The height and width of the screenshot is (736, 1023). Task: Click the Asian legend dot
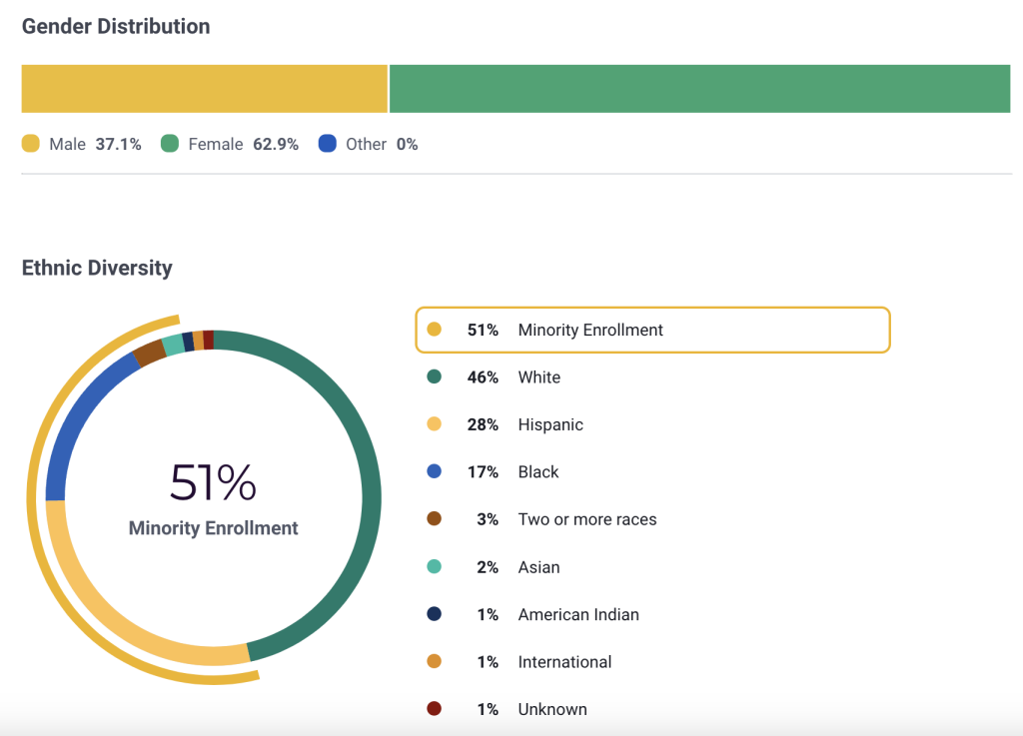(x=434, y=567)
